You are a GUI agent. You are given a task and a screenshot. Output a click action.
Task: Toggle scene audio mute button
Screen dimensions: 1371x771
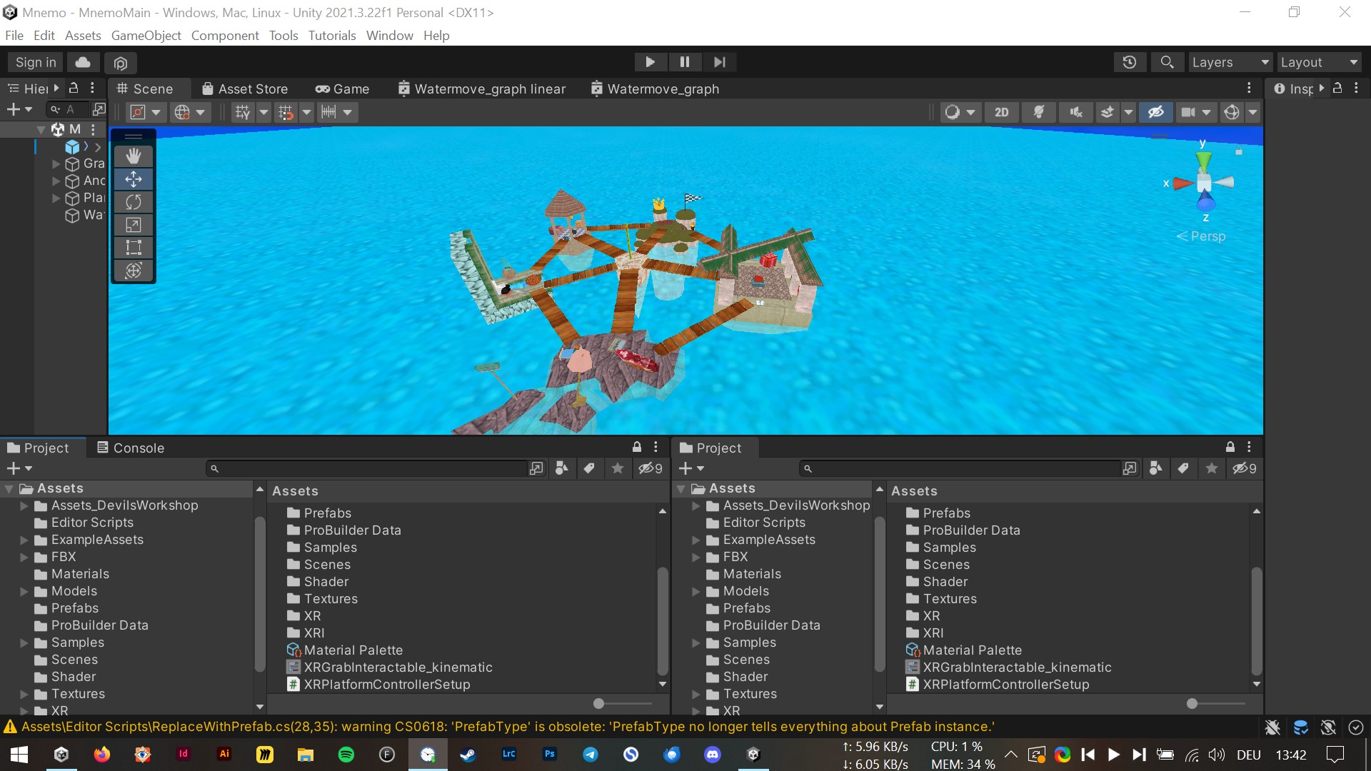tap(1075, 112)
